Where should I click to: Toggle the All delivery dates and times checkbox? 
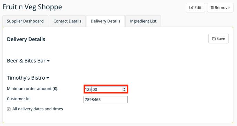[x=9, y=109]
